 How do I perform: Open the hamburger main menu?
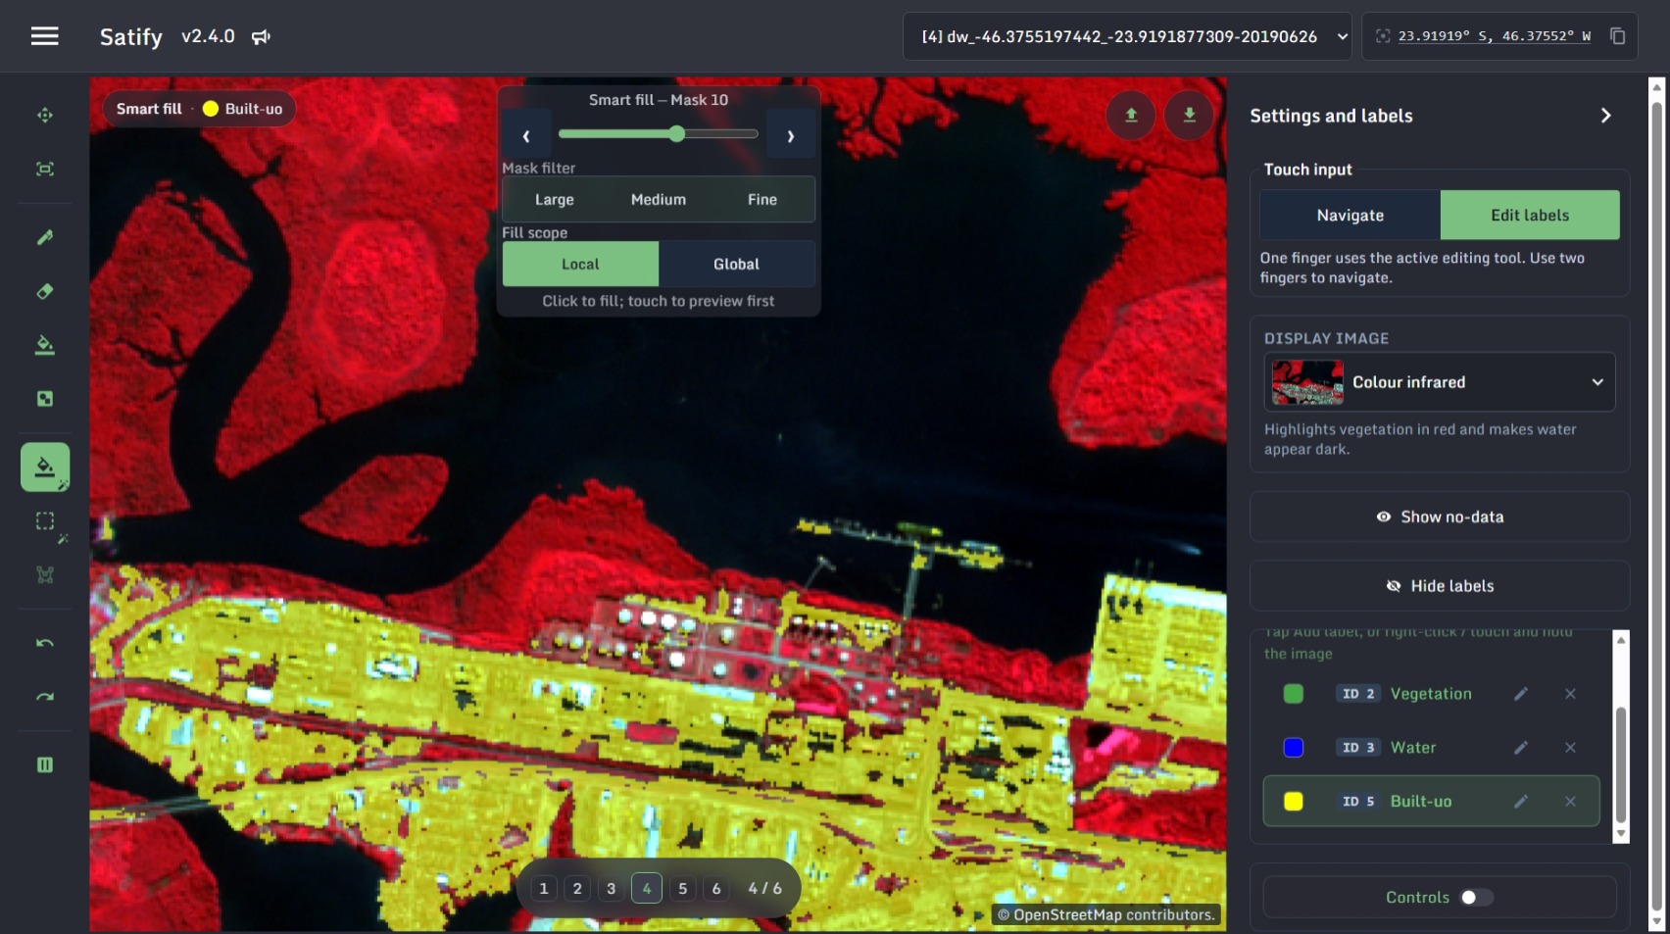[x=44, y=36]
